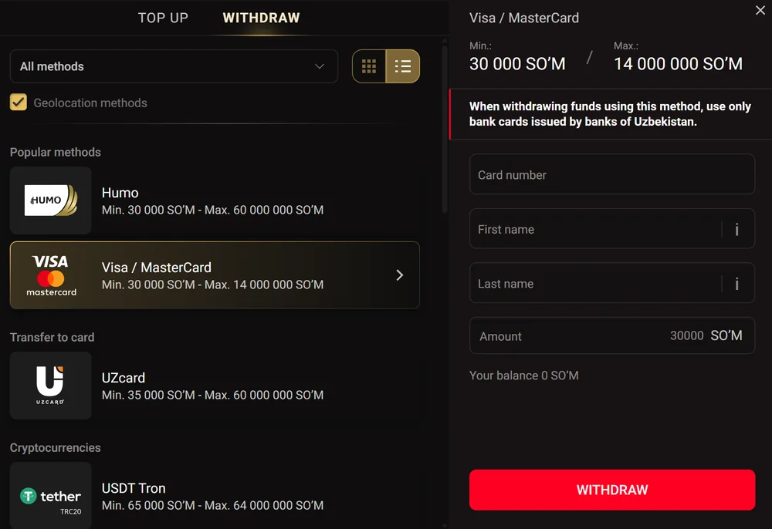The image size is (772, 529).
Task: Click the methods list scrollbar
Action: tap(445, 126)
